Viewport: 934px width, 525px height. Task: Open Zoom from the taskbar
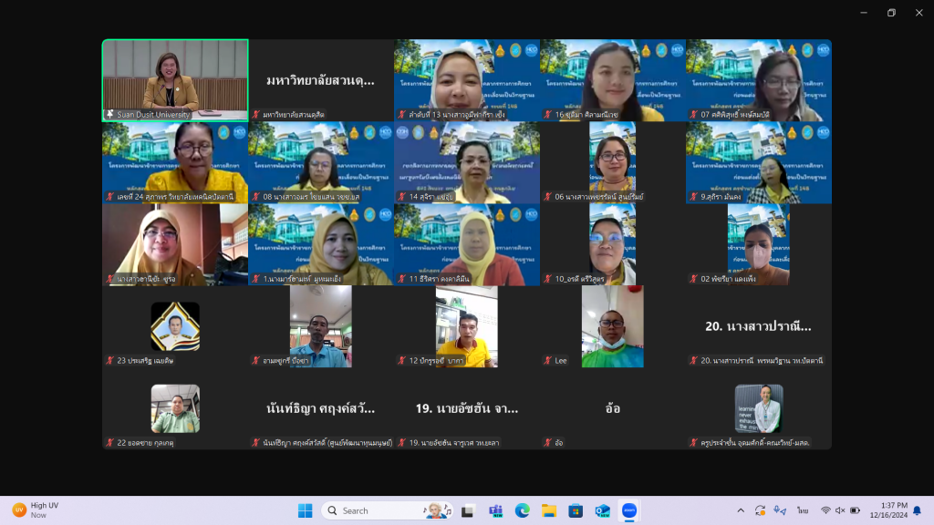click(x=628, y=510)
